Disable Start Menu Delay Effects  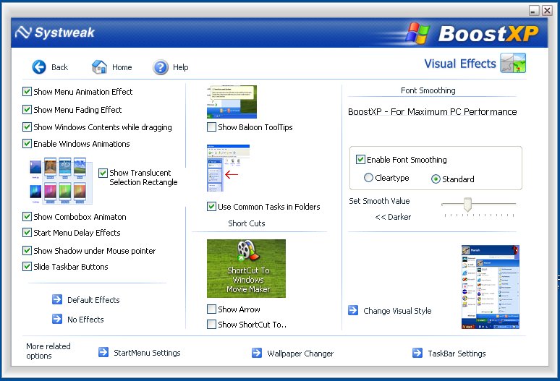[27, 233]
